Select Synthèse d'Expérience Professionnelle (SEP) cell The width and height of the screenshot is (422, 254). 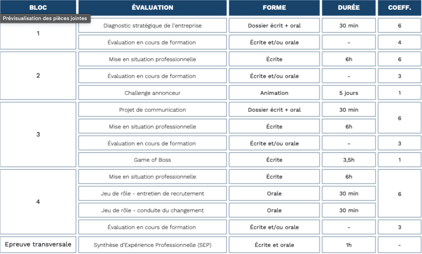click(x=152, y=245)
